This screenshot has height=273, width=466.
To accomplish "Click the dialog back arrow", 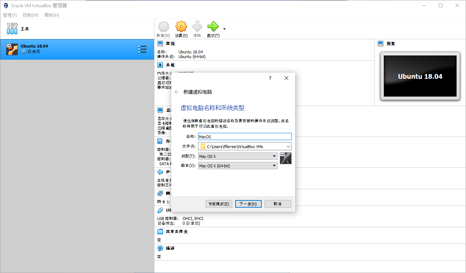I will (177, 92).
